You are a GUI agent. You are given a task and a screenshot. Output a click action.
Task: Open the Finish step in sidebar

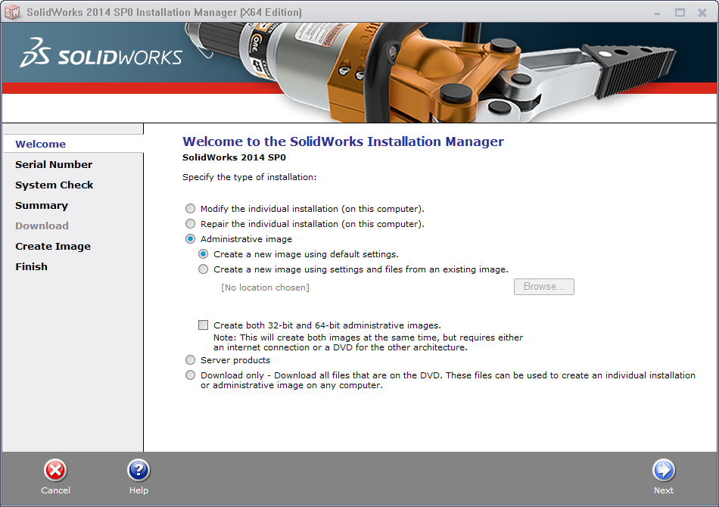pyautogui.click(x=31, y=267)
